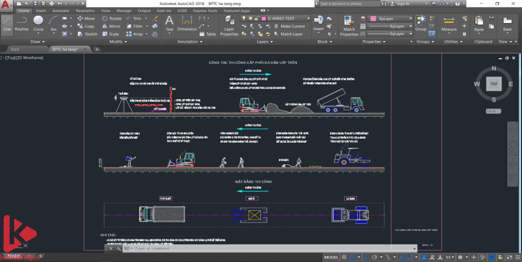This screenshot has width=522, height=262.
Task: Click the Paste clipboard icon
Action: (478, 23)
